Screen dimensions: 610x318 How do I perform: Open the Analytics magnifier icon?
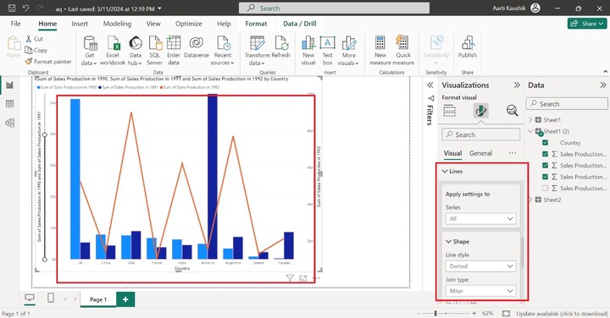[512, 111]
